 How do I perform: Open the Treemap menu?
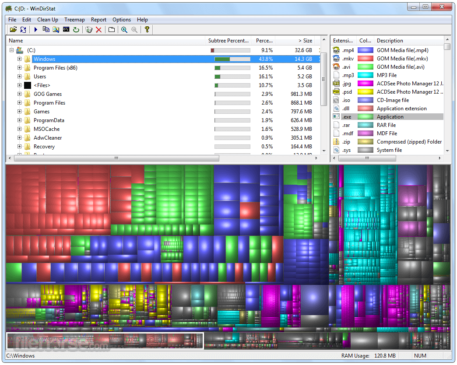click(74, 20)
